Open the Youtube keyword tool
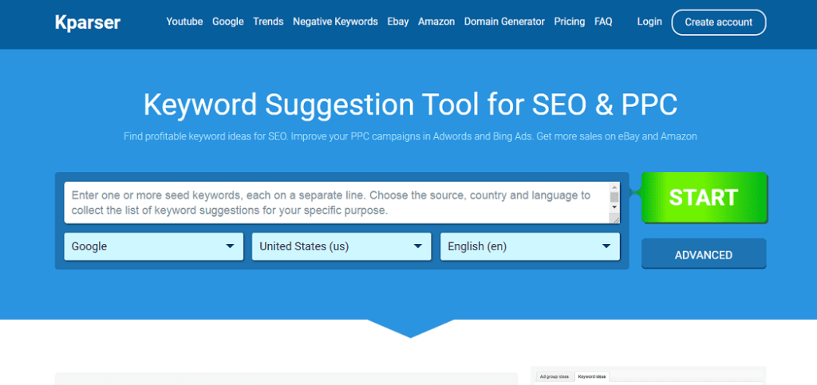Viewport: 817px width, 385px height. coord(184,22)
